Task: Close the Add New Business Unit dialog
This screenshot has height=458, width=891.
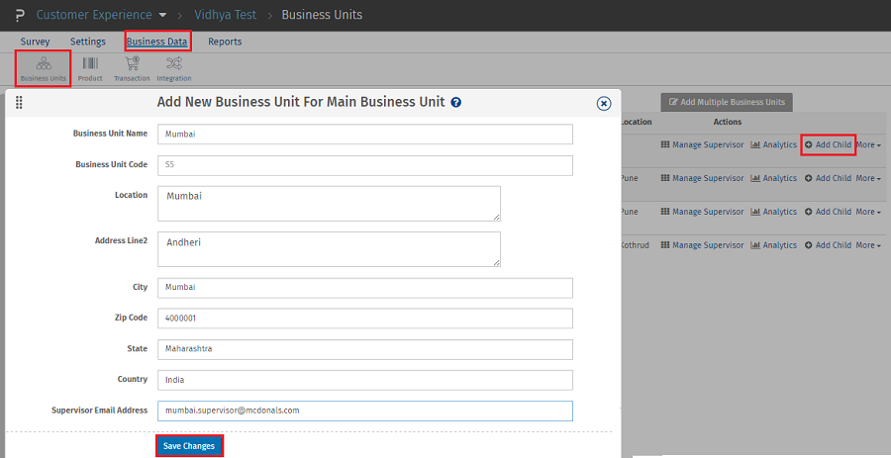Action: click(x=604, y=103)
